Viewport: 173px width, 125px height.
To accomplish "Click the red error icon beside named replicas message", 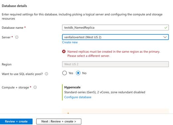I will (x=64, y=52).
